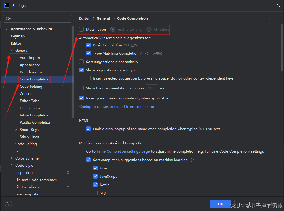Uncheck Basic Completion checkbox

tap(88, 45)
